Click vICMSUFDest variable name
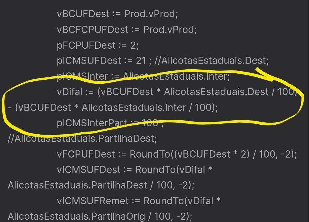 point(88,170)
